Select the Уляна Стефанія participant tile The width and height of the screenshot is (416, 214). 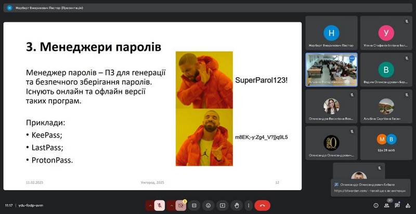tap(386, 33)
